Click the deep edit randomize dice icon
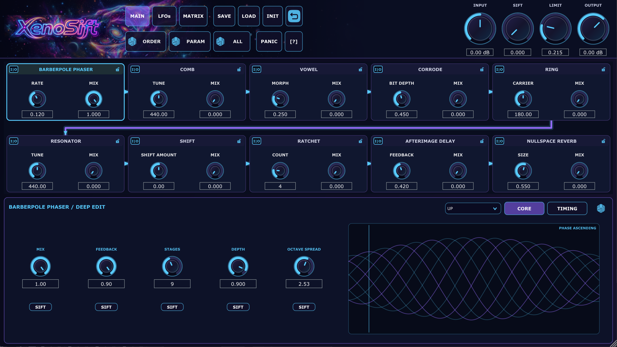 click(601, 208)
